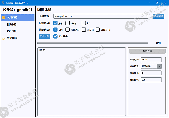This screenshot has height=118, width=169.
Task: Open the PDF质检 sidebar item
Action: (x=12, y=31)
